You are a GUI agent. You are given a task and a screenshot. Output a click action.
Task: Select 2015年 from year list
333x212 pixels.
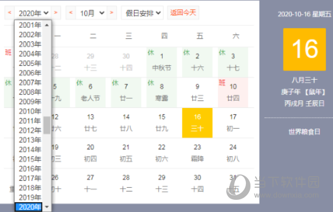(x=29, y=159)
